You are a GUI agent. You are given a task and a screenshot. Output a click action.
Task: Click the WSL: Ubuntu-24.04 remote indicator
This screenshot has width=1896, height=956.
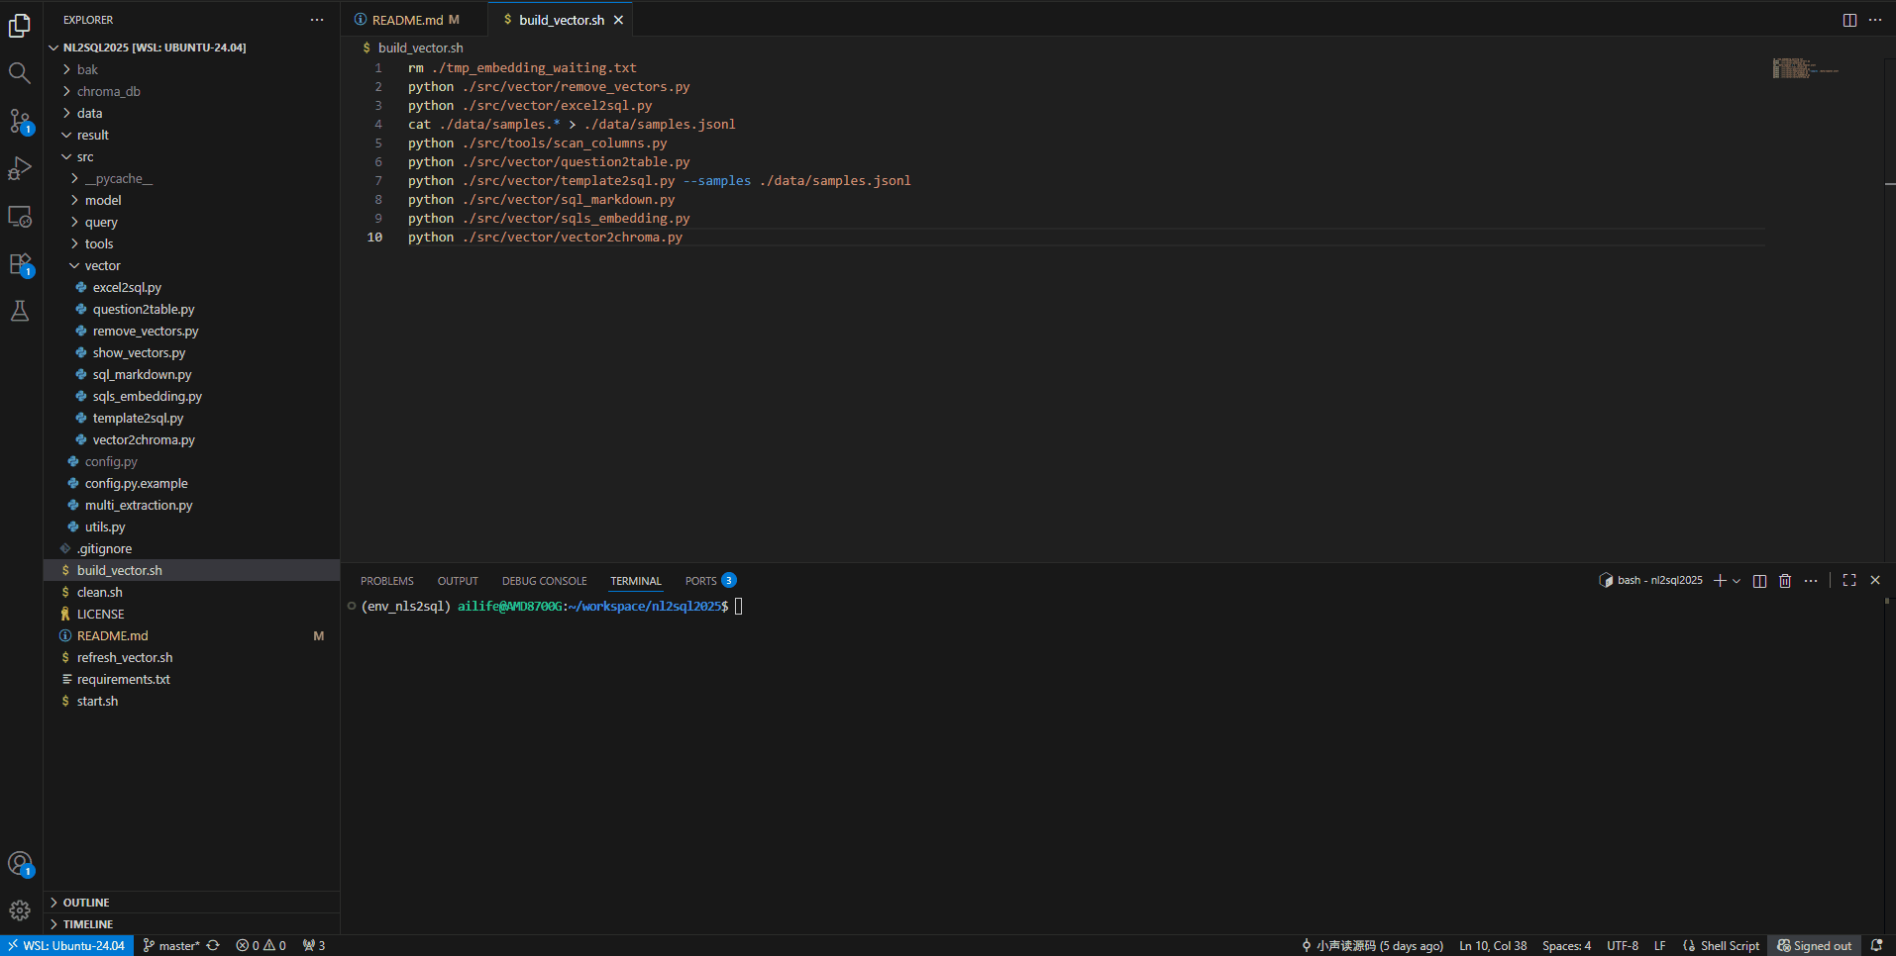[66, 945]
